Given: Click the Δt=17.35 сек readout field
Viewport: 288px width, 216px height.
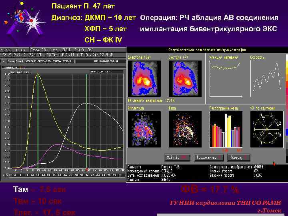Looking at the screenshot, I should coord(106,72).
